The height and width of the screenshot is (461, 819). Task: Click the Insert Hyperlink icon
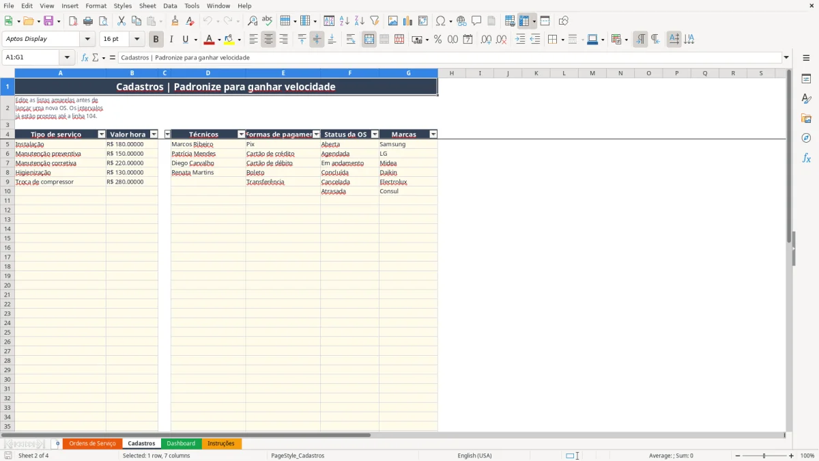461,21
